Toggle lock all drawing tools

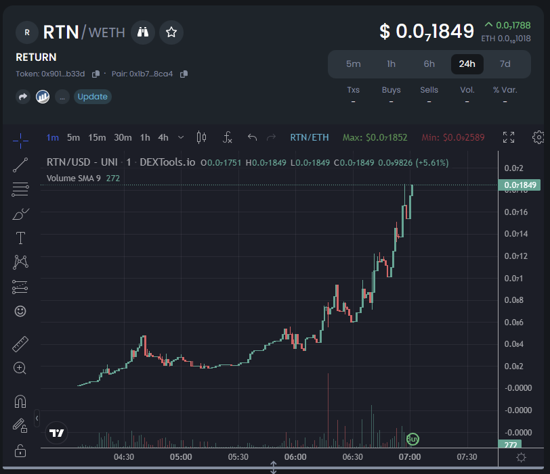(20, 451)
